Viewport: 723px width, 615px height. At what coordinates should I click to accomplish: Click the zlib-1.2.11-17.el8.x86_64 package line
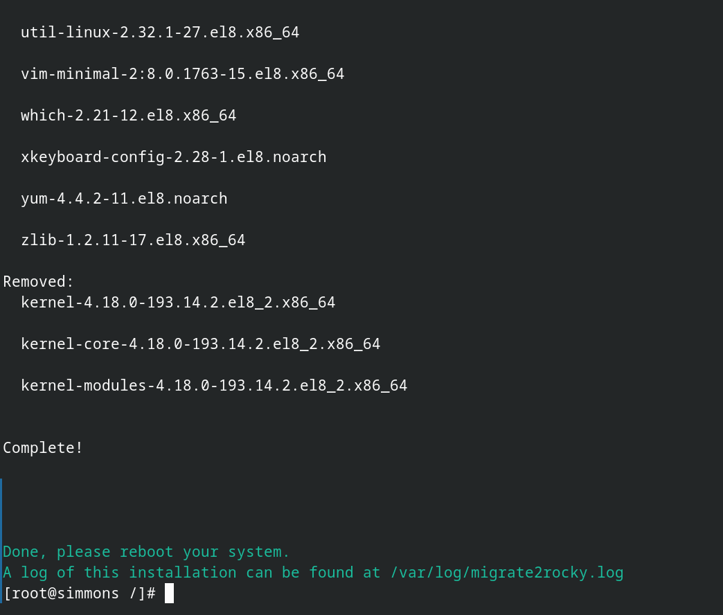pos(133,240)
